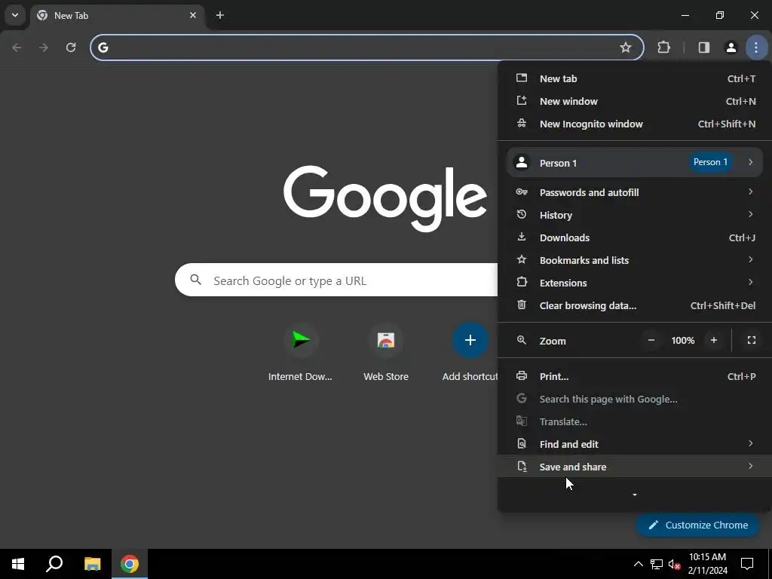Click the network status tray icon
772x579 pixels.
tap(657, 564)
